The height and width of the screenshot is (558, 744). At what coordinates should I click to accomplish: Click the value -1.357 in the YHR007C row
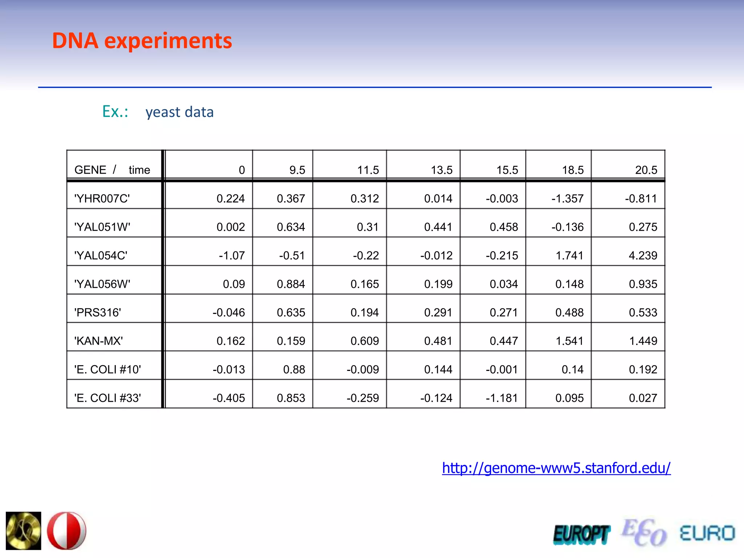pos(567,198)
